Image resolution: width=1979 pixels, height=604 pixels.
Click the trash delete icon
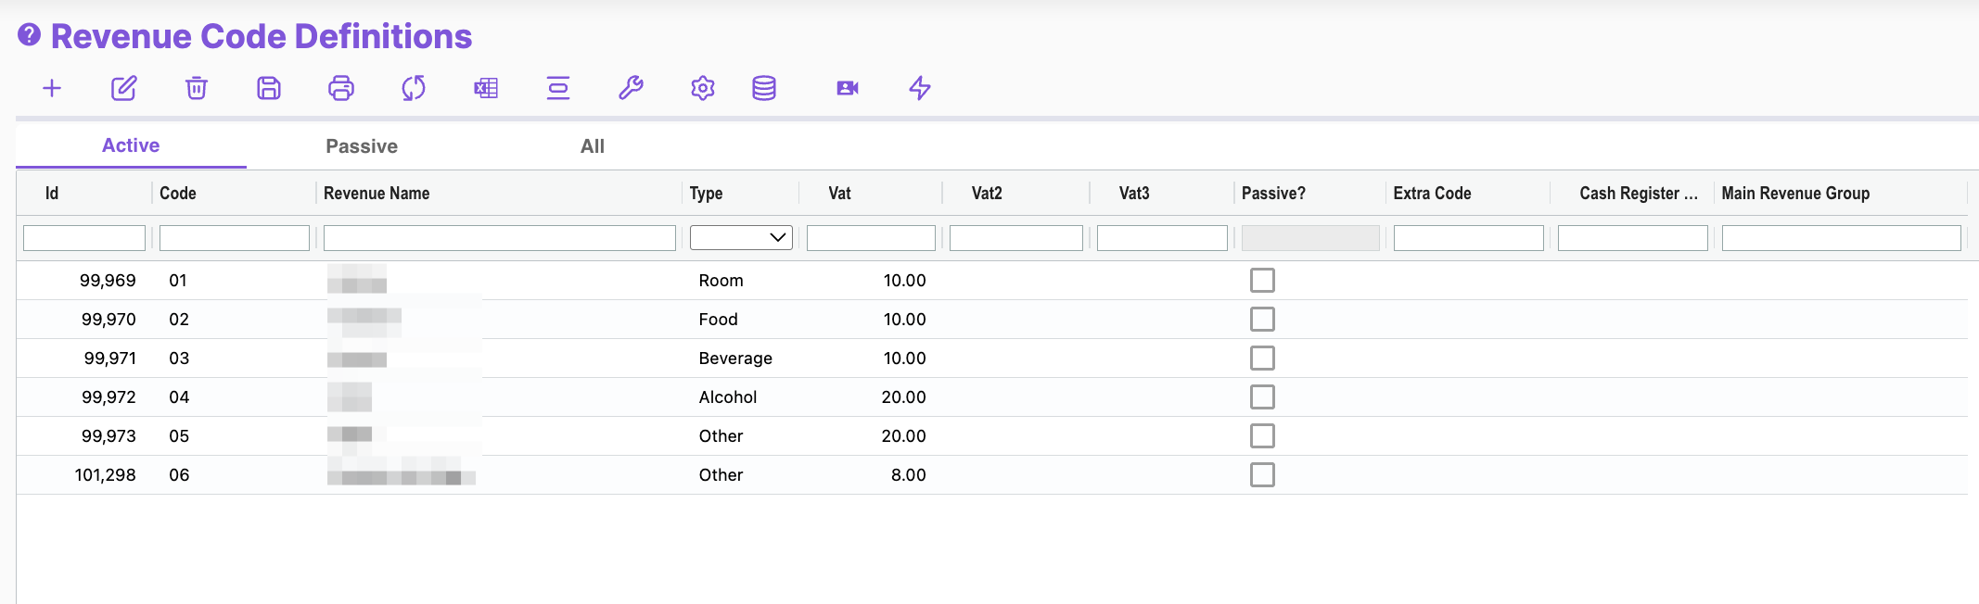click(x=197, y=88)
